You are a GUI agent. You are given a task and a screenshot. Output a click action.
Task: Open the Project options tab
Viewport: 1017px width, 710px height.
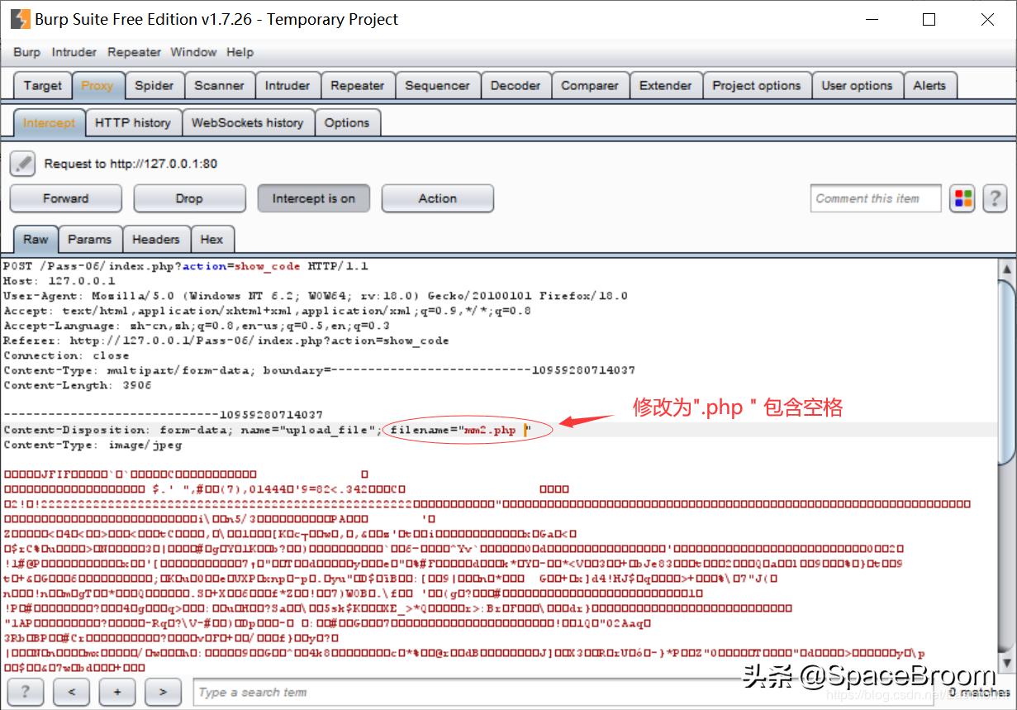(757, 86)
